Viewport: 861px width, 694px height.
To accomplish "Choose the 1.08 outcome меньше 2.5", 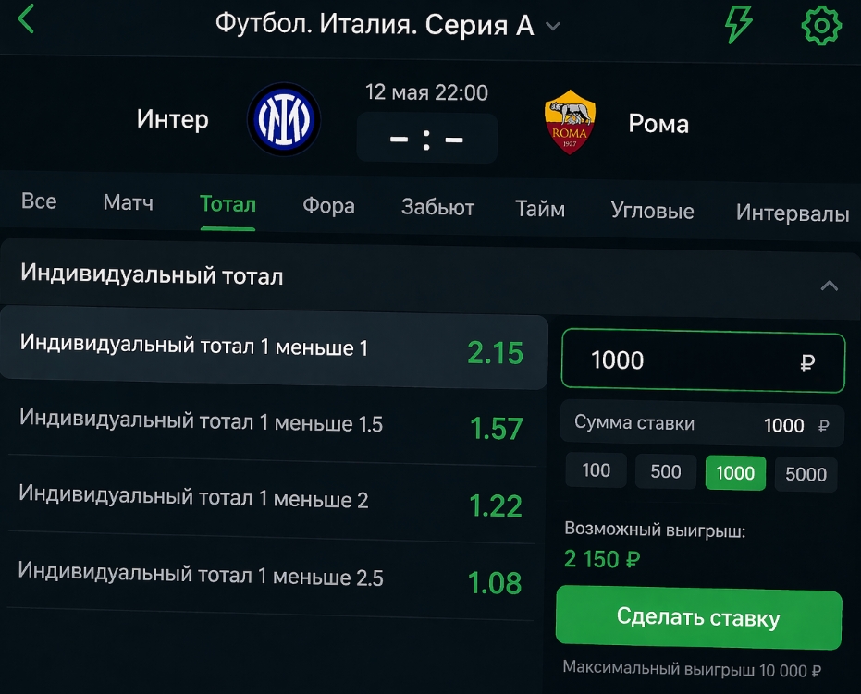I will 495,583.
